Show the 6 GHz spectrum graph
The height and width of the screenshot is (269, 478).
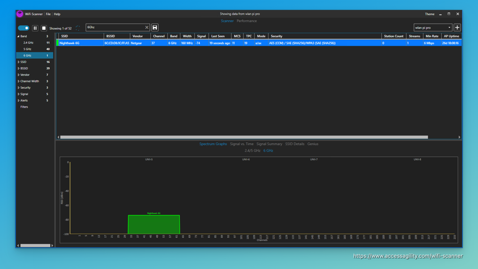point(268,151)
